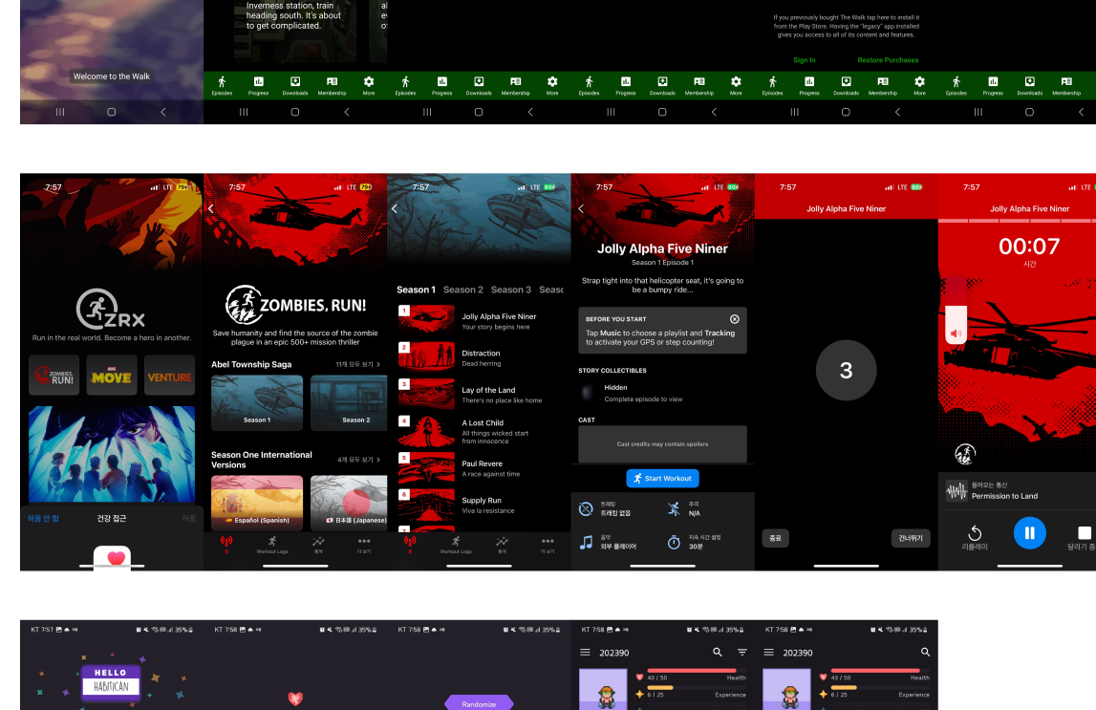Open the Japanese version card

tap(349, 504)
